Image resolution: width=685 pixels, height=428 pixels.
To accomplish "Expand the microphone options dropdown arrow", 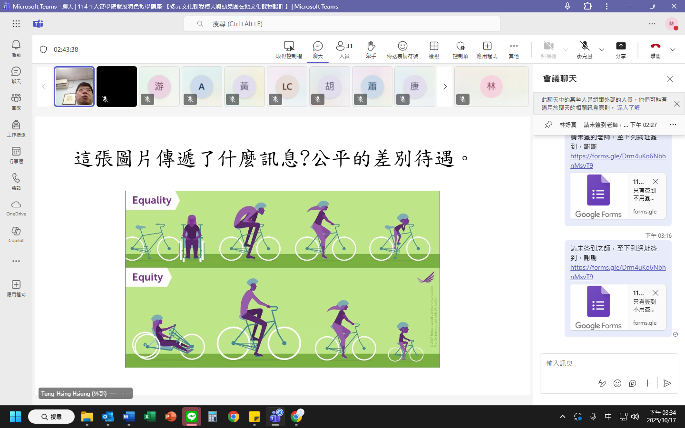I will coord(602,49).
